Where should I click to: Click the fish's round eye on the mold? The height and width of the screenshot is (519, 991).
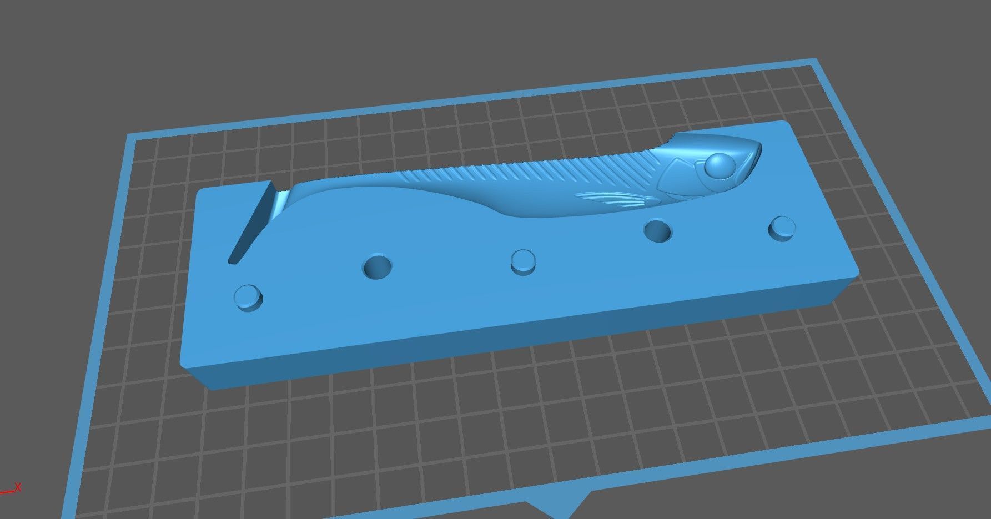pos(720,165)
